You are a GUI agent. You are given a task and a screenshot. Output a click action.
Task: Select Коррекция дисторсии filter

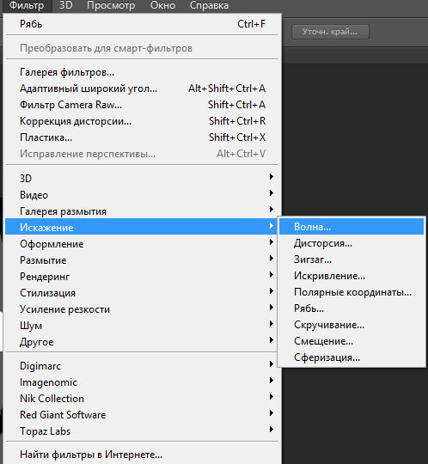pyautogui.click(x=142, y=121)
